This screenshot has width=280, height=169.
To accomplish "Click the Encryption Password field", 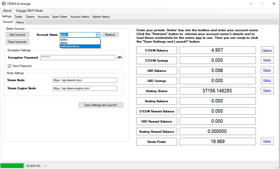I will tap(78, 58).
